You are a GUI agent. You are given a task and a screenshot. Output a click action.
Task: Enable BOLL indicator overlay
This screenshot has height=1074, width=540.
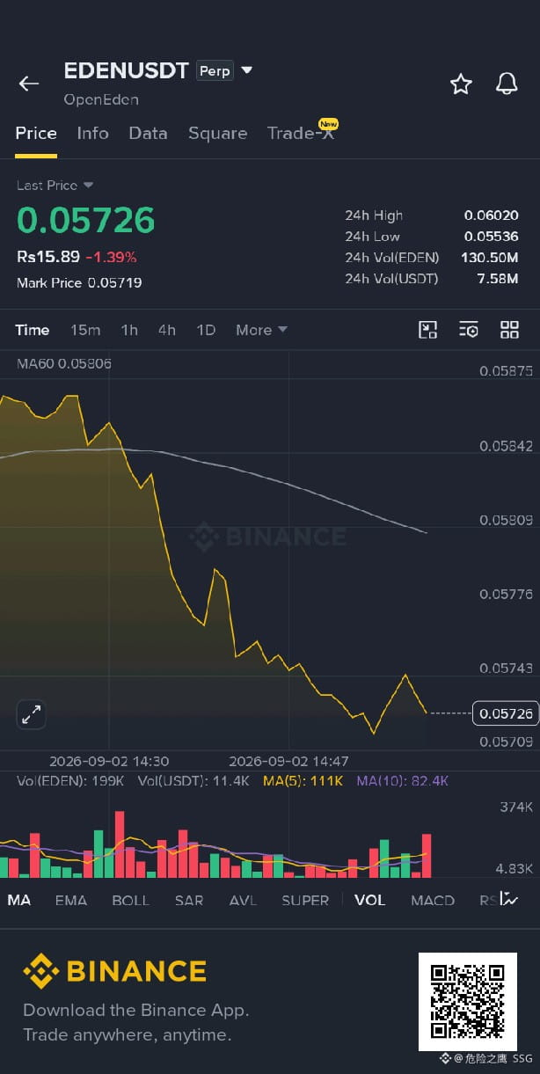(130, 900)
